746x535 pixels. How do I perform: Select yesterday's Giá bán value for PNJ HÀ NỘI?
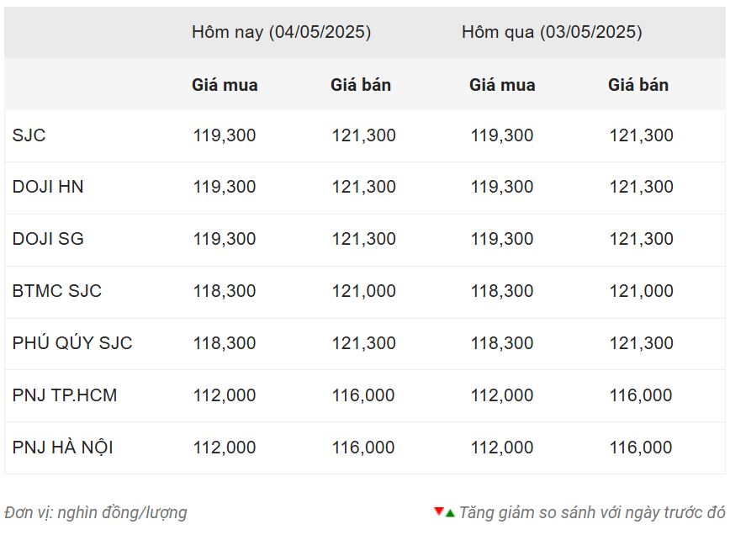click(x=641, y=448)
